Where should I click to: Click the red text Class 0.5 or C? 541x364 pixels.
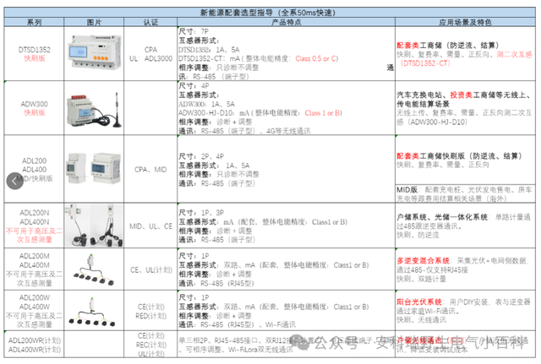coord(317,58)
